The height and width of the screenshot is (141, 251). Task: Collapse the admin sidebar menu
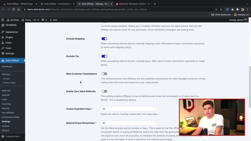(11, 136)
